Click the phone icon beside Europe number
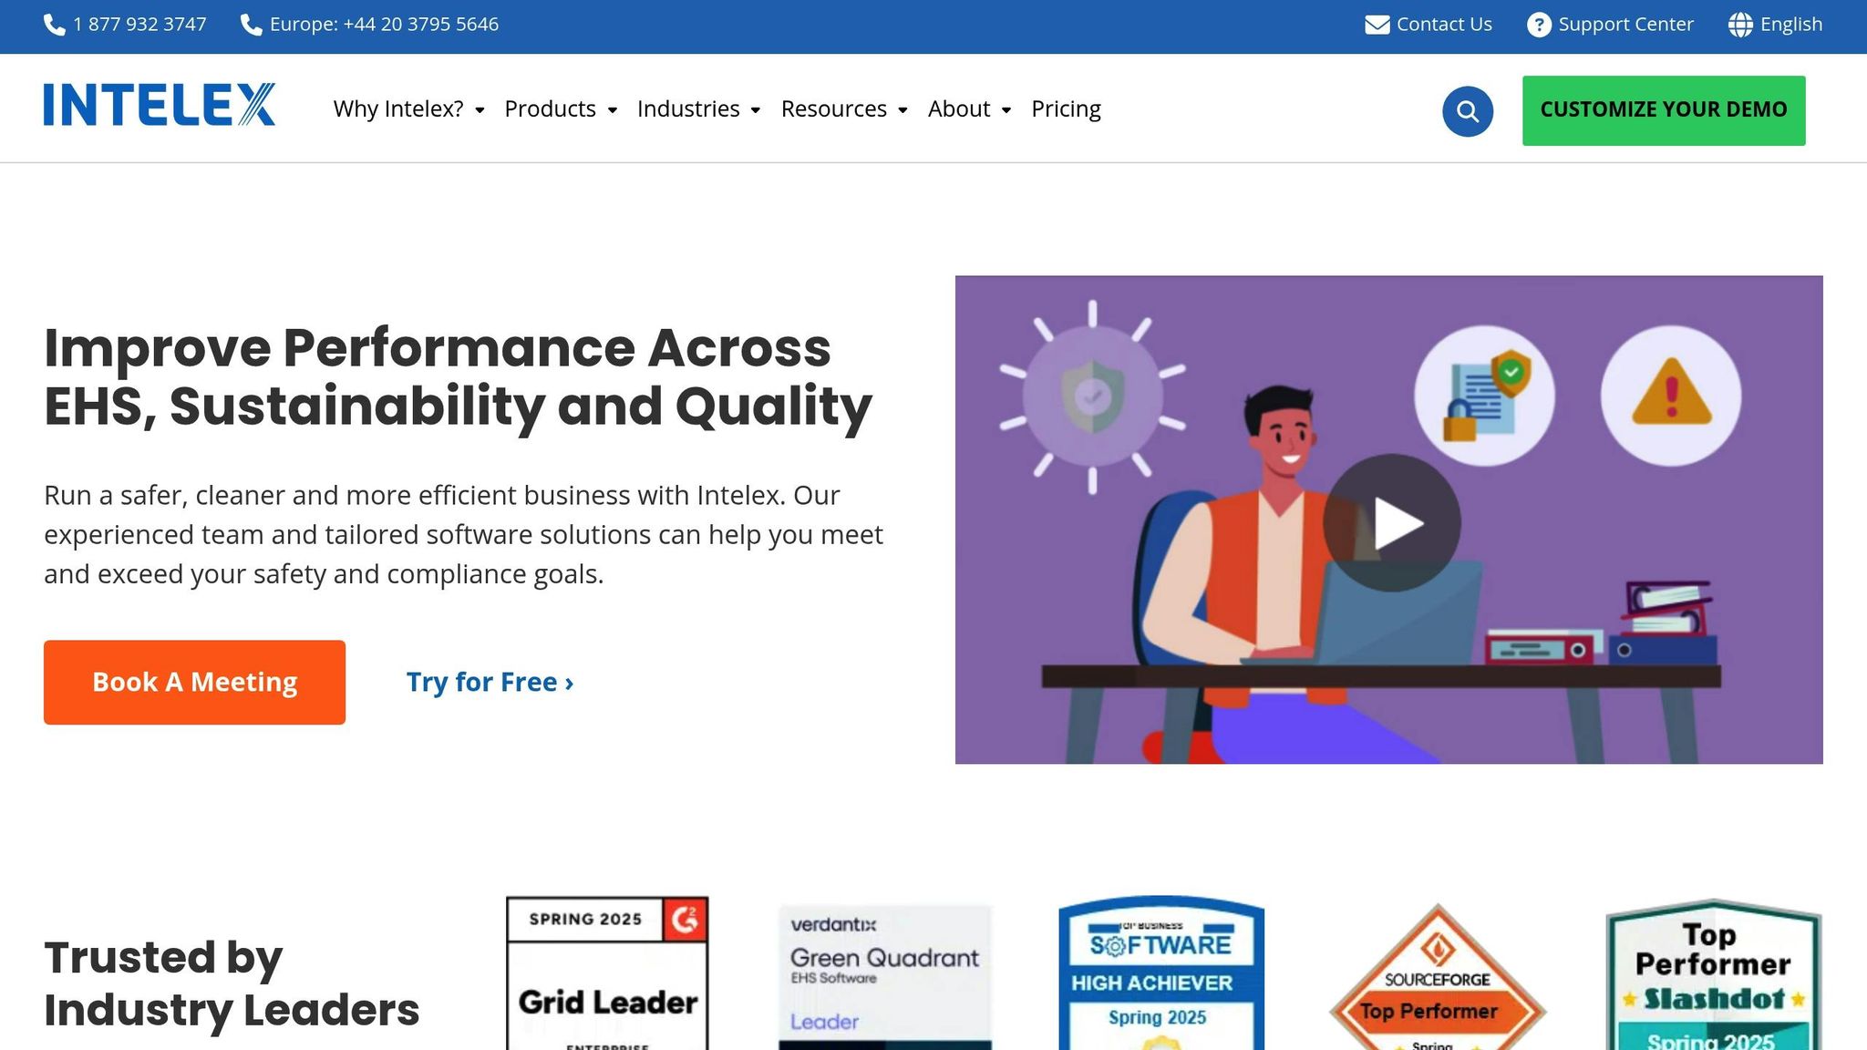This screenshot has height=1050, width=1867. 252,25
